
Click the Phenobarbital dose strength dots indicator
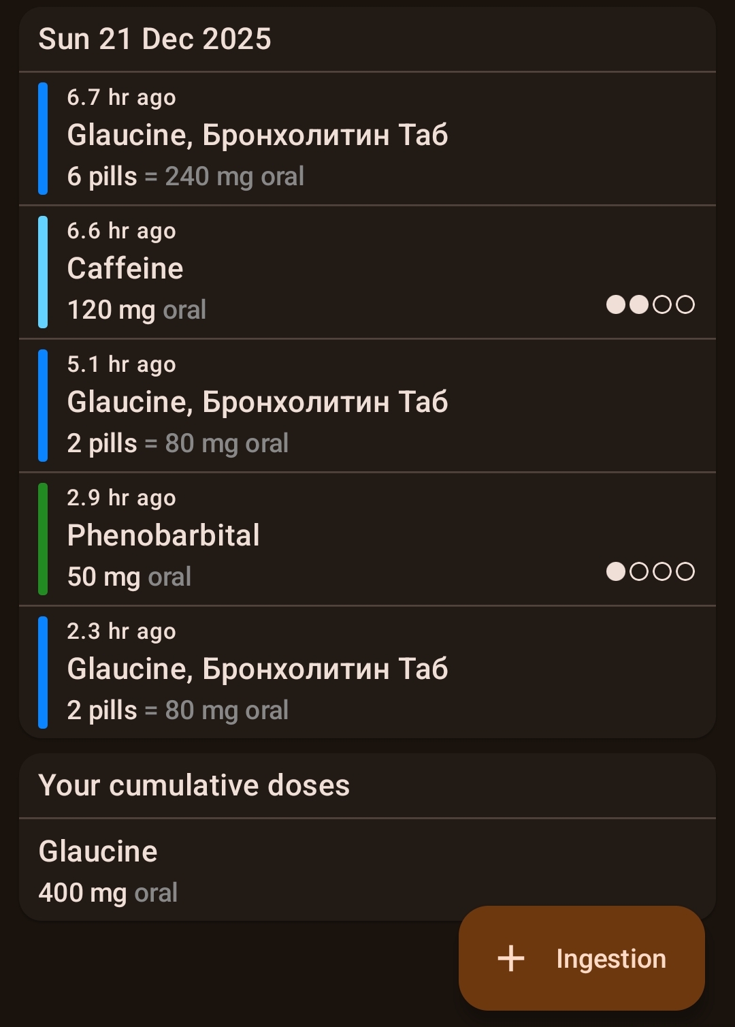(x=650, y=571)
